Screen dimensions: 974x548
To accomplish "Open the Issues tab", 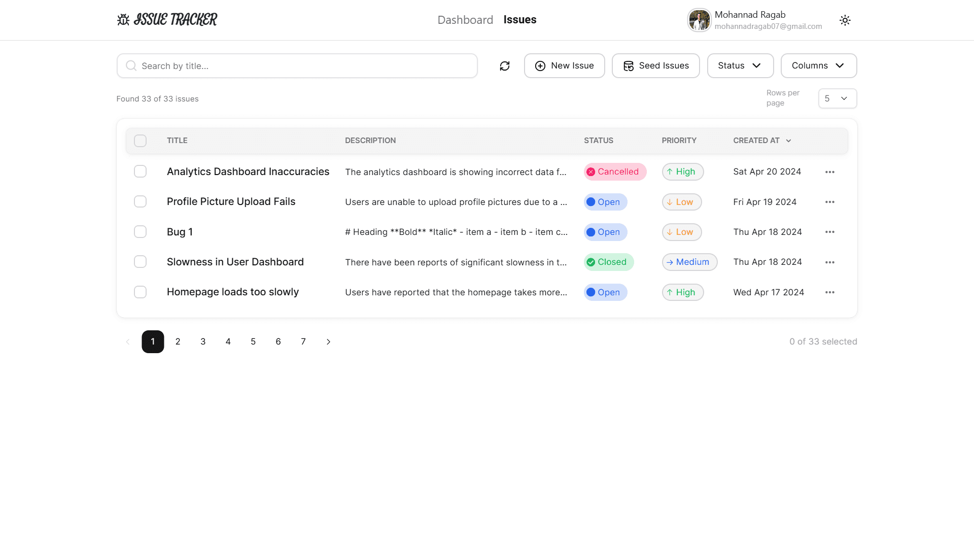I will [x=520, y=20].
